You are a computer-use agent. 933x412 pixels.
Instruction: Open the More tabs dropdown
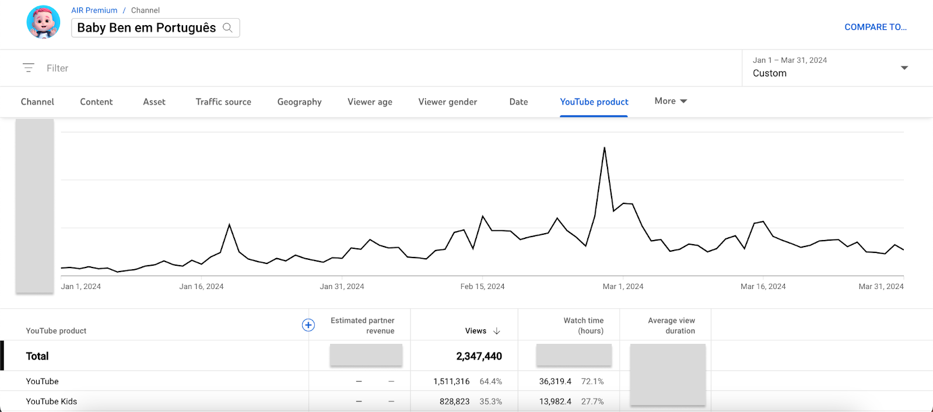point(671,101)
